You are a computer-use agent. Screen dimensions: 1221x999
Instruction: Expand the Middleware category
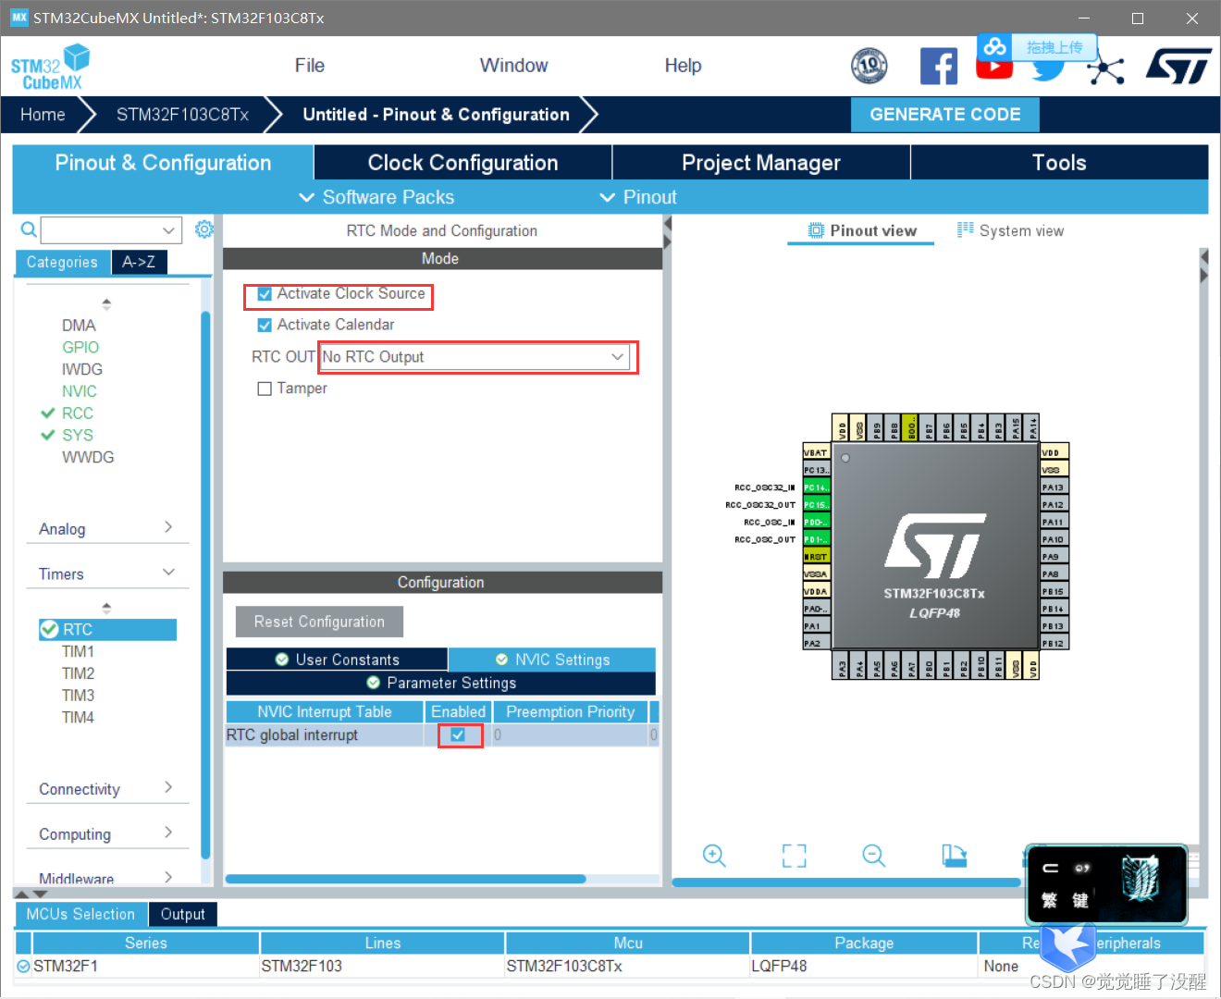(x=106, y=877)
